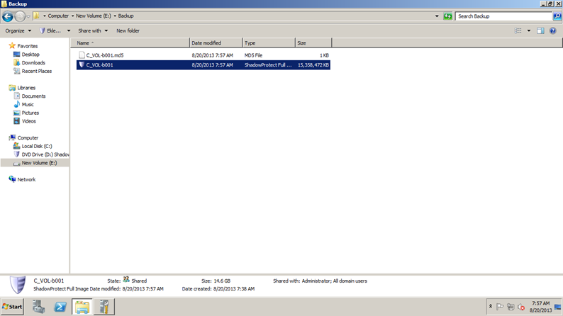Toggle the preview pane
This screenshot has height=316, width=563.
[x=540, y=31]
